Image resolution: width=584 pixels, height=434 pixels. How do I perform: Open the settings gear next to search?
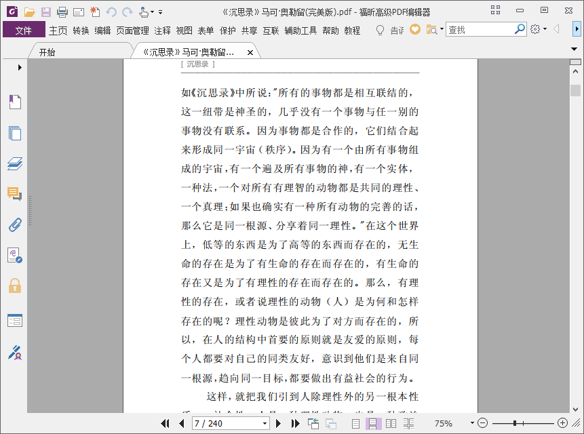[535, 29]
